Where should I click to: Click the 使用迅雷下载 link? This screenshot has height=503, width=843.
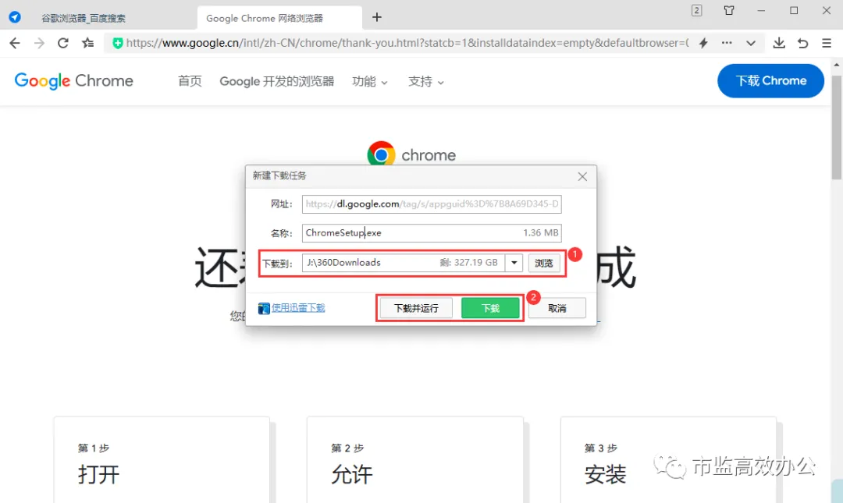point(298,308)
